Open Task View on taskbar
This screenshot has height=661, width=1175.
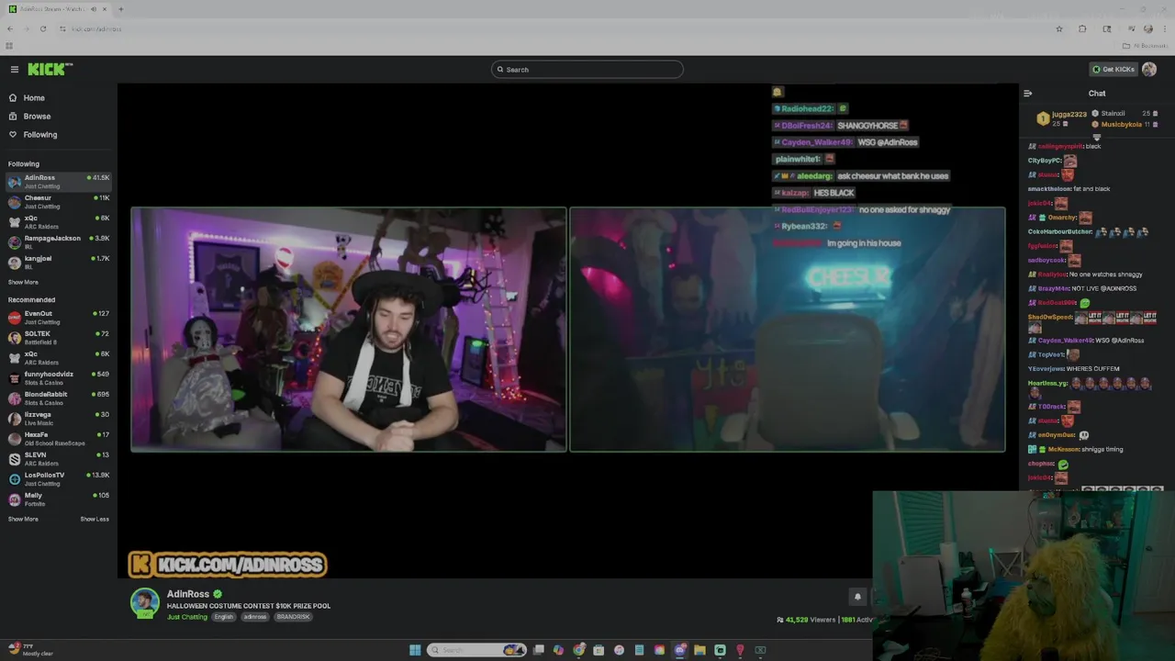539,650
